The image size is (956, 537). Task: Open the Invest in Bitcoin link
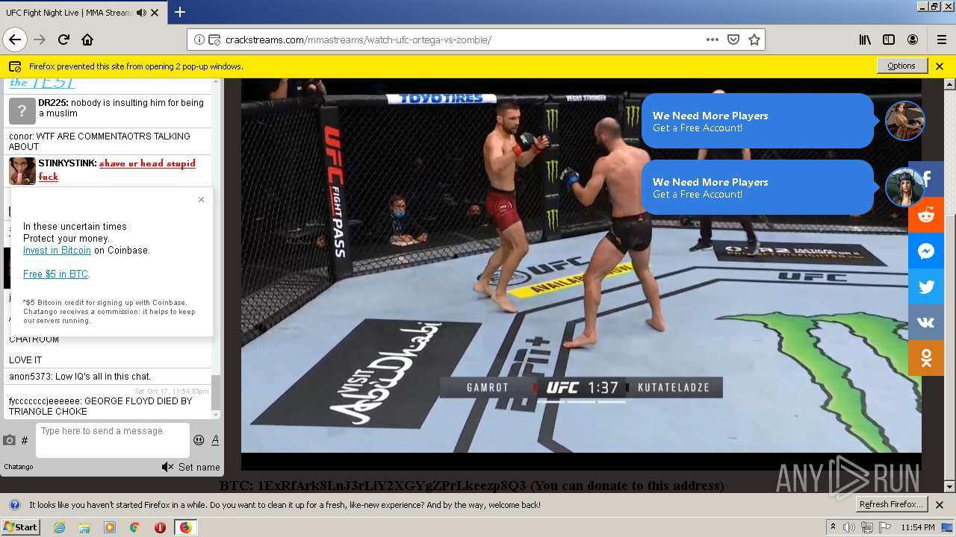tap(57, 251)
